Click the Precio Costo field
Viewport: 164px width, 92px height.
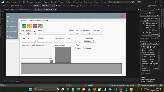pos(73,33)
